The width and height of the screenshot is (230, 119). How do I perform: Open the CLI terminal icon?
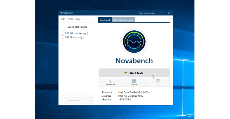click(158, 81)
